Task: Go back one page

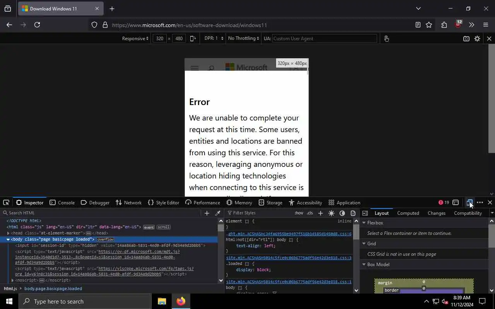Action: coord(9,25)
